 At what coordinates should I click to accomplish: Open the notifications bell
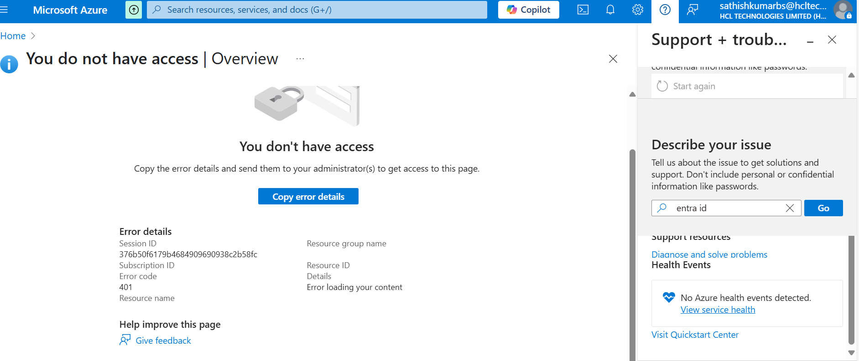[x=610, y=10]
